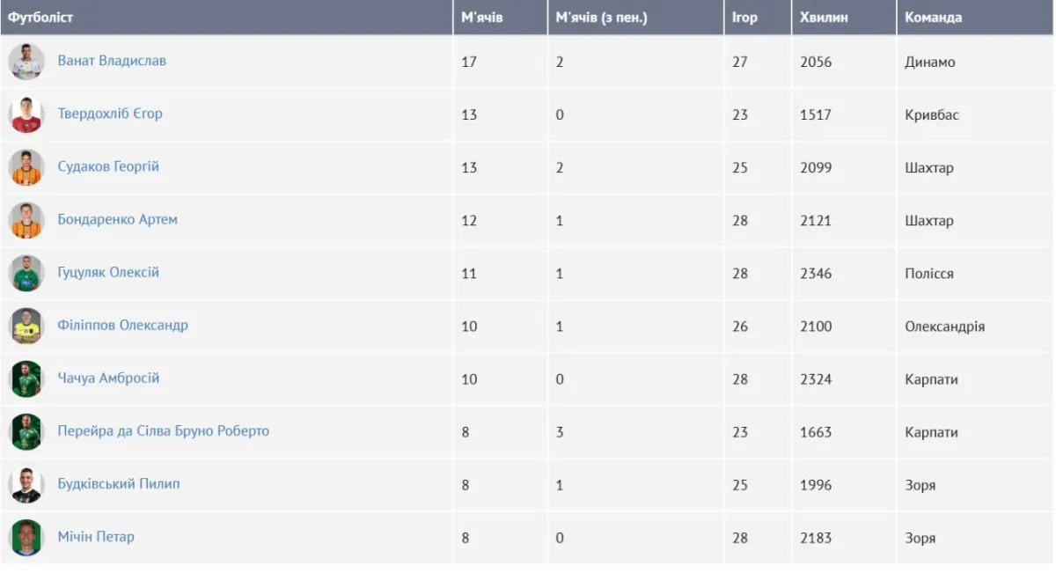Select the Полісся team cell
The image size is (1056, 573).
click(x=929, y=274)
